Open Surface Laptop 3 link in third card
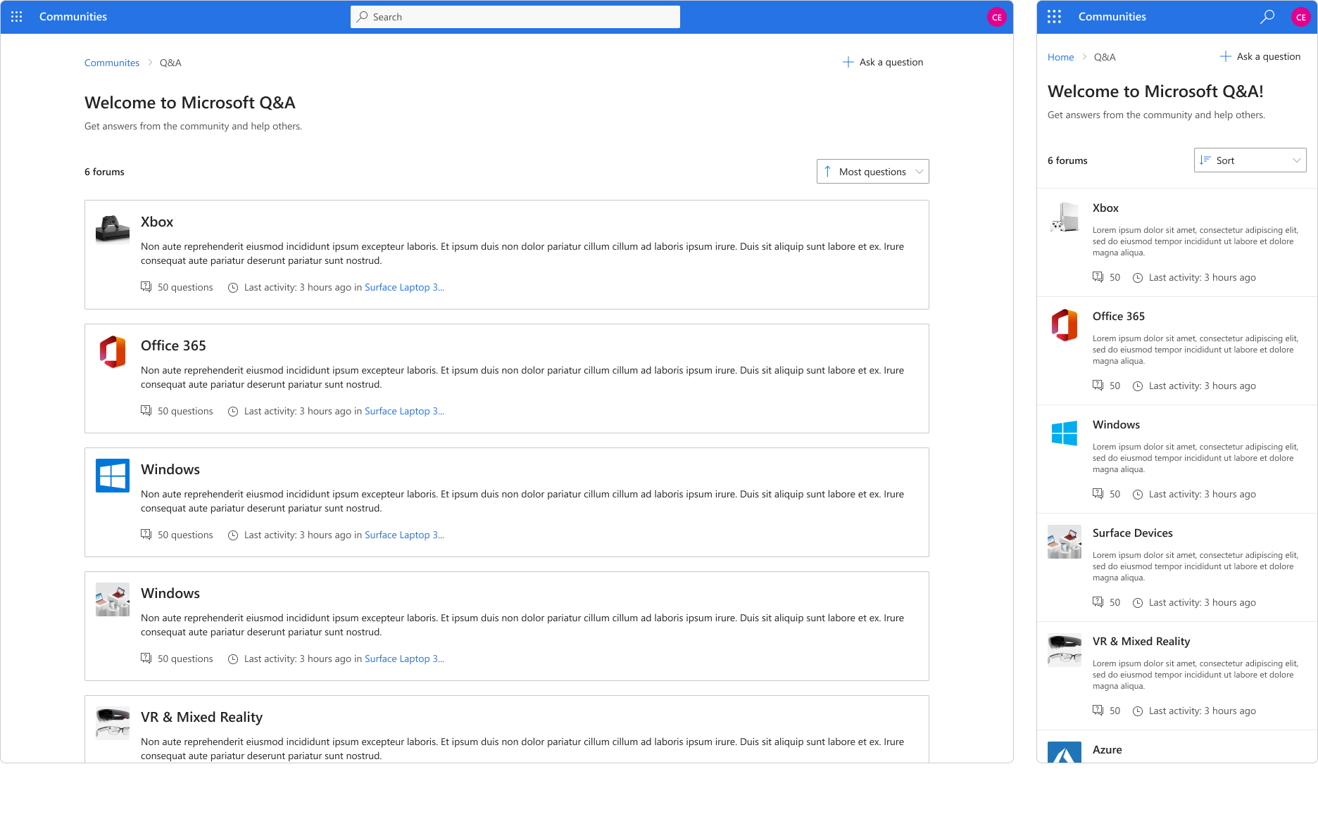Image resolution: width=1318 pixels, height=833 pixels. point(404,535)
